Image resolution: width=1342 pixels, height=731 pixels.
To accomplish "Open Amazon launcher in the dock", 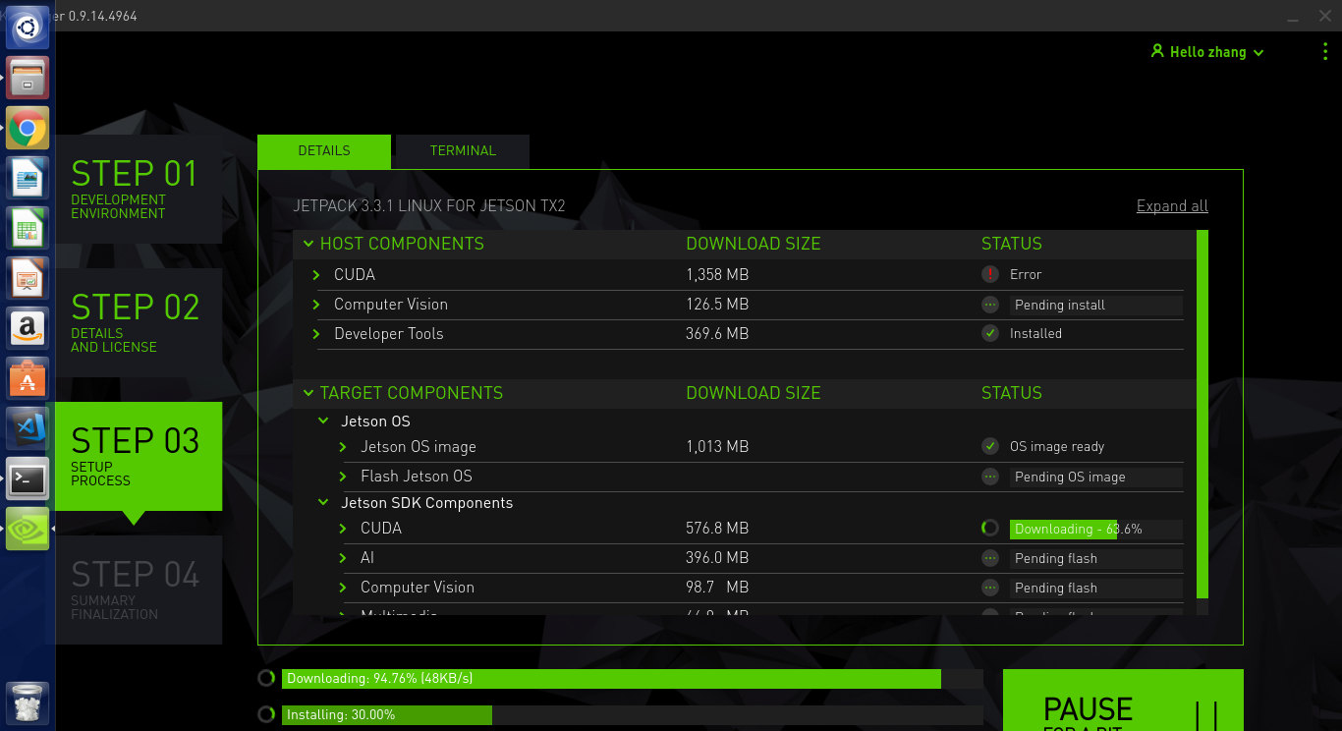I will (x=28, y=328).
